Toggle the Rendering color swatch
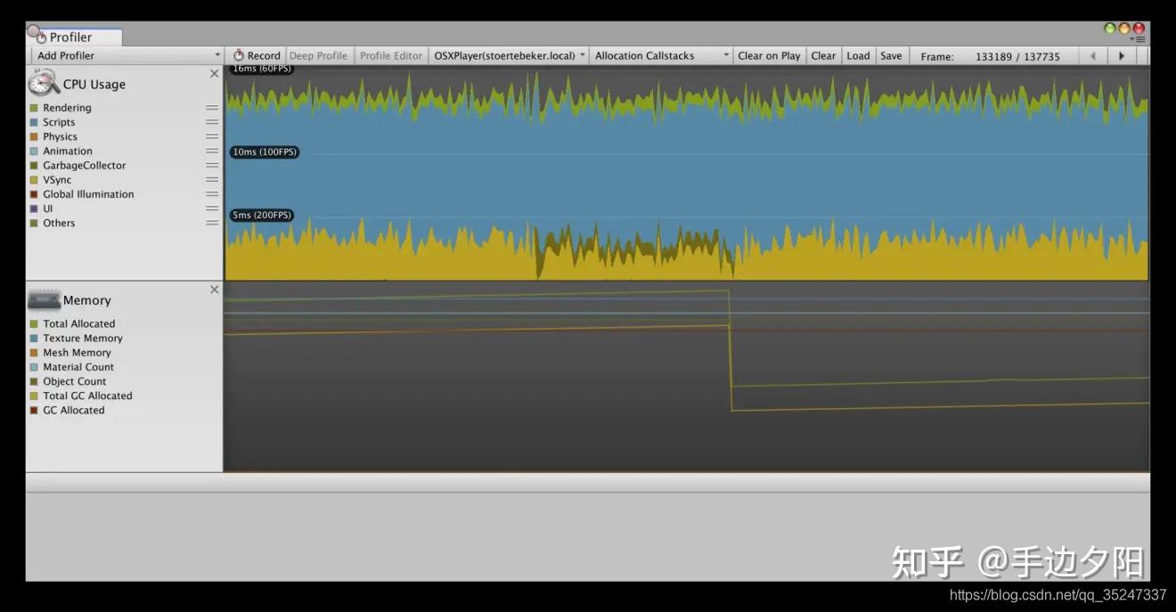 point(34,108)
